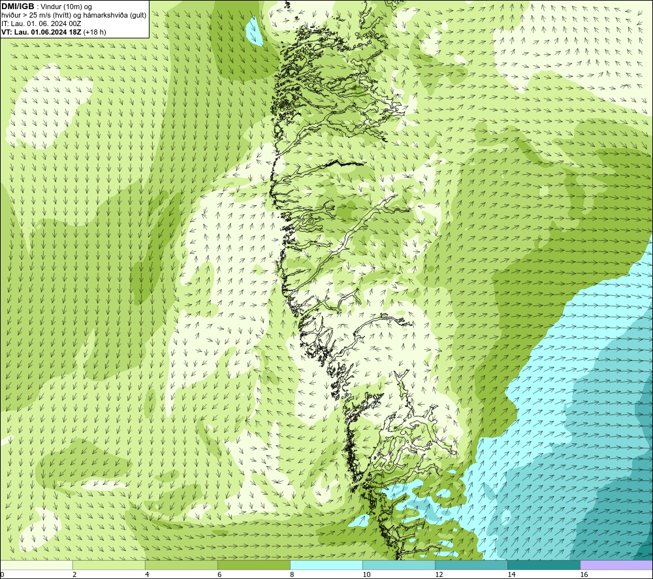Screen dimensions: 653x579
Task: Click the 8–10 m/s light cyan legend swatch
Action: point(326,565)
